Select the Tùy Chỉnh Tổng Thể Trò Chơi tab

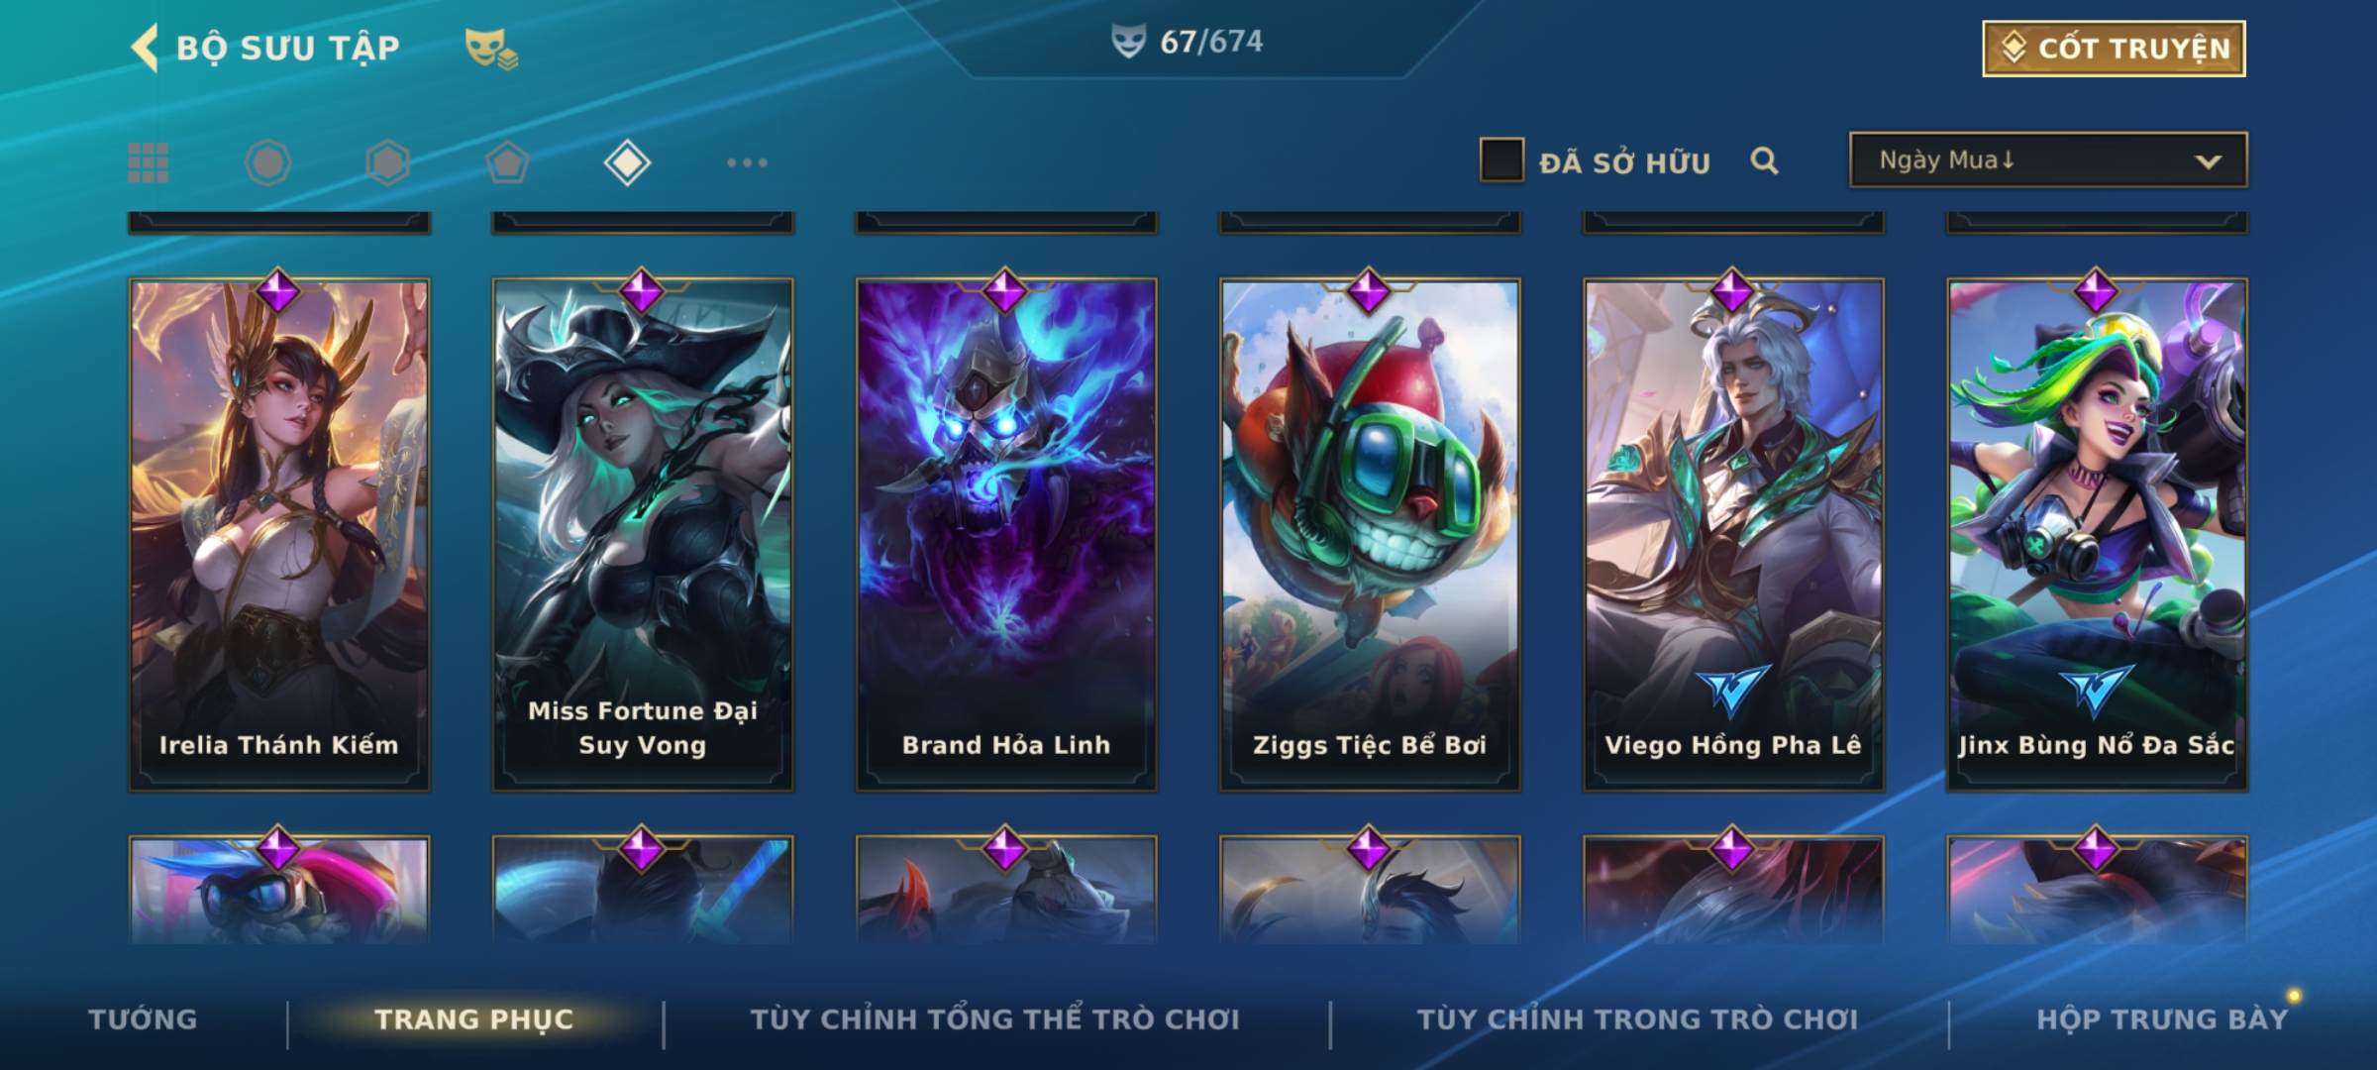coord(994,1018)
